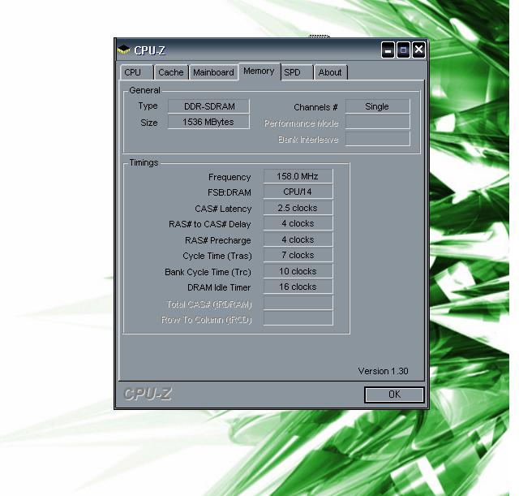Click the Memory tab
This screenshot has width=519, height=496.
(259, 71)
